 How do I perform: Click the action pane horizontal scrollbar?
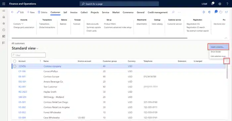pos(99,38)
